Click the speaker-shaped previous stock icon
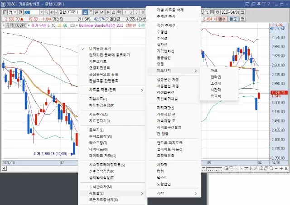 click(52, 12)
